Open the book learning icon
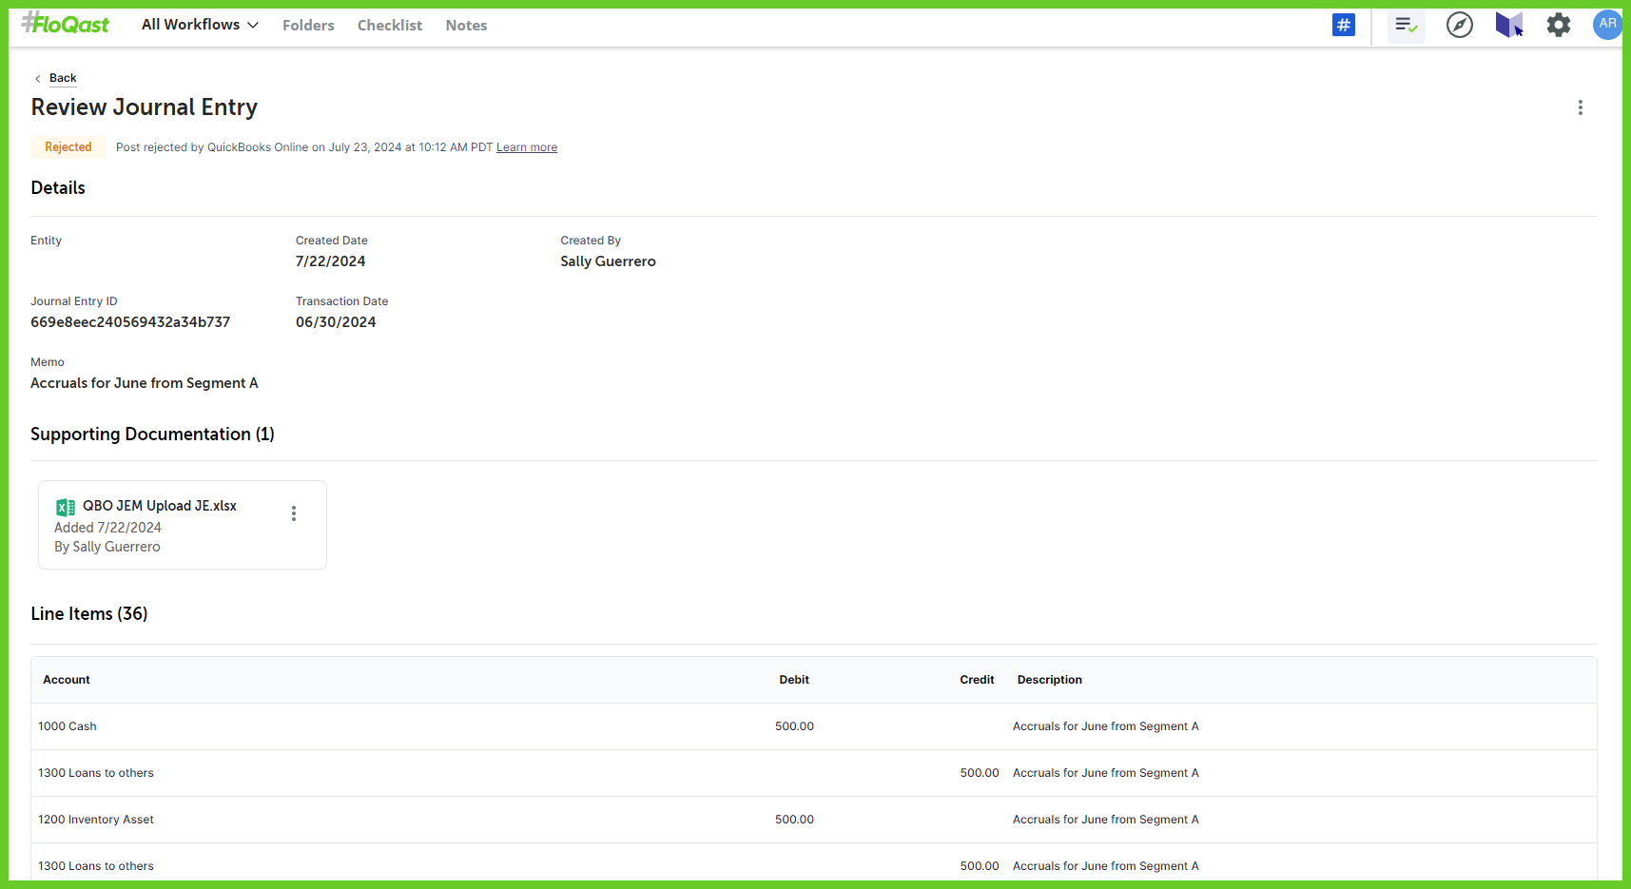Viewport: 1631px width, 889px height. tap(1508, 25)
